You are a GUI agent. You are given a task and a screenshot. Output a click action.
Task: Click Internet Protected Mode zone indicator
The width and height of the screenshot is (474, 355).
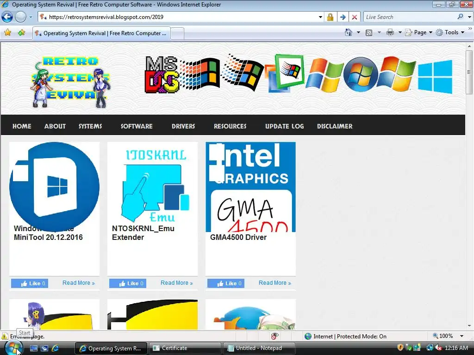click(345, 336)
